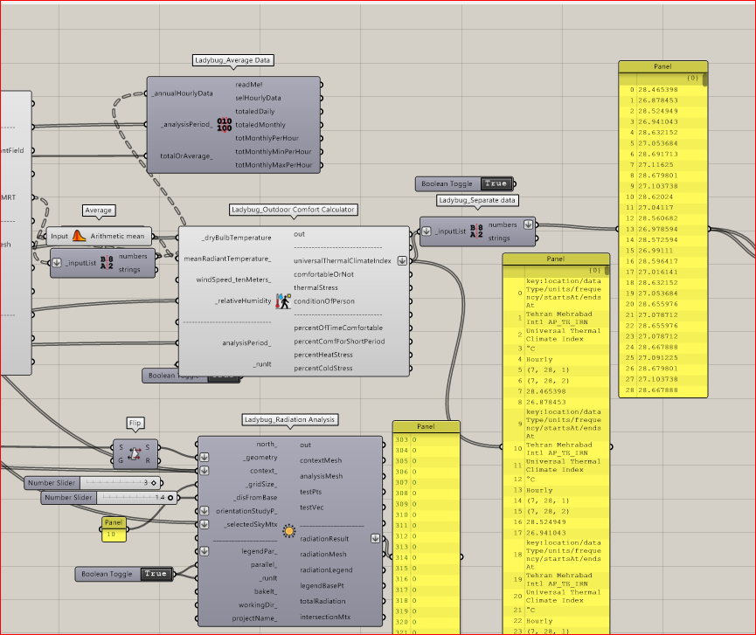
Task: Select the Ladybug_Outdoor Comfort Calculator label
Action: click(x=293, y=210)
